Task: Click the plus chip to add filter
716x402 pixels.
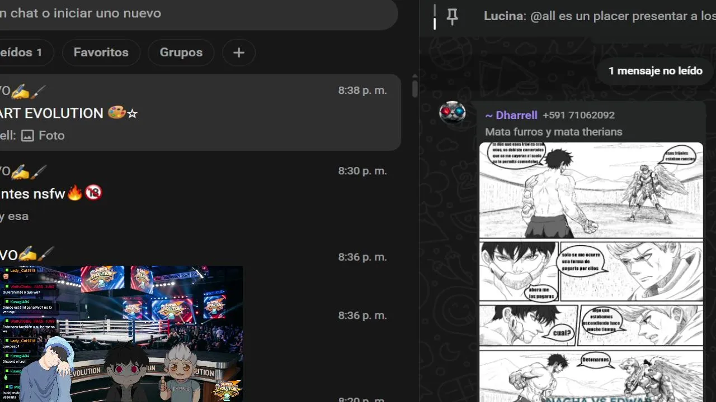Action: pos(239,52)
